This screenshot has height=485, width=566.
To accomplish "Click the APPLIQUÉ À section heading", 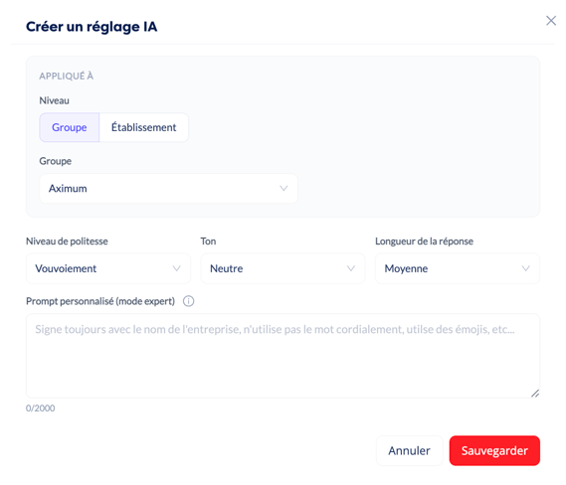I will pos(66,77).
